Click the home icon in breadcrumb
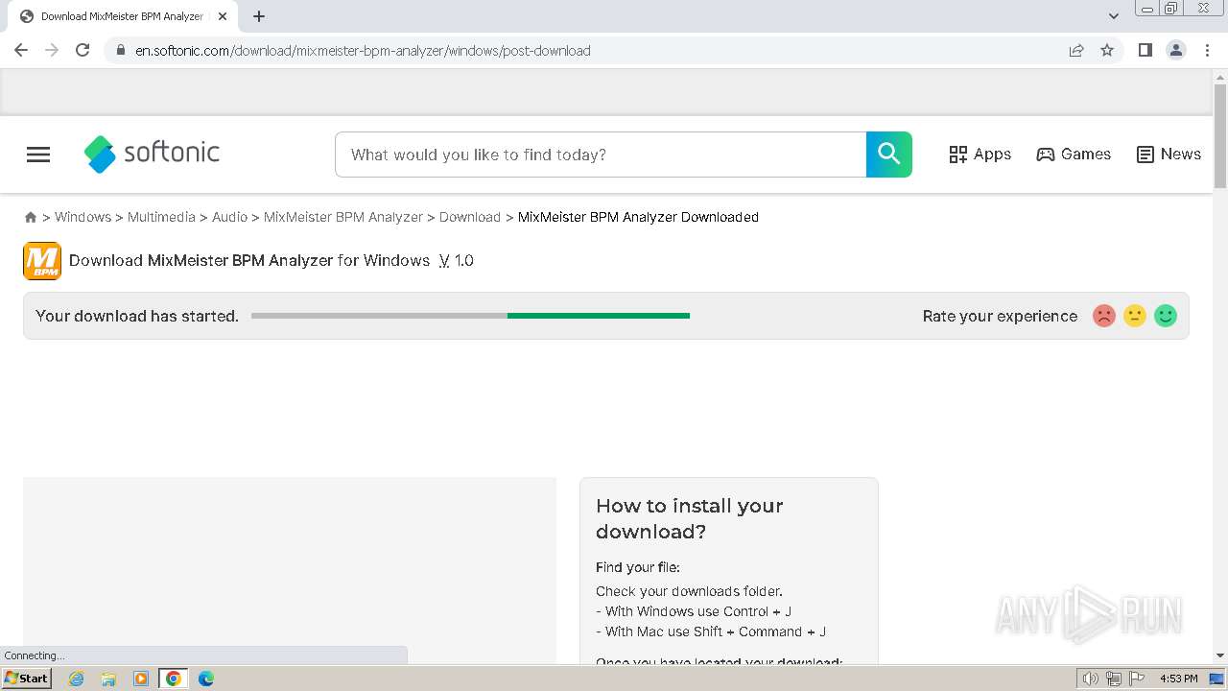This screenshot has height=691, width=1228. (x=31, y=218)
